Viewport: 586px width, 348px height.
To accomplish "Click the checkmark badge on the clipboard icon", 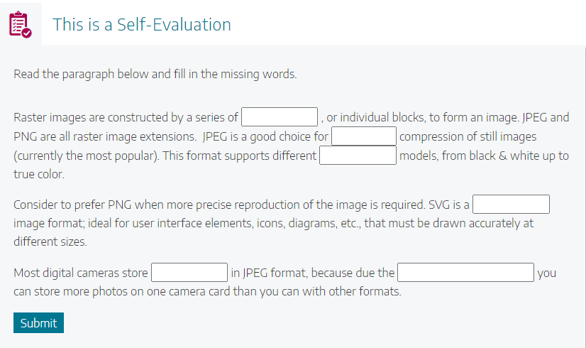I will coord(26,33).
